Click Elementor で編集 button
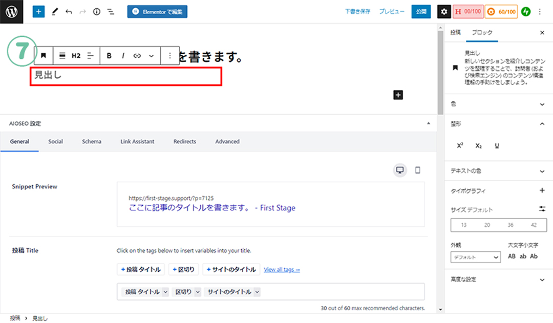This screenshot has width=553, height=323. tap(157, 11)
